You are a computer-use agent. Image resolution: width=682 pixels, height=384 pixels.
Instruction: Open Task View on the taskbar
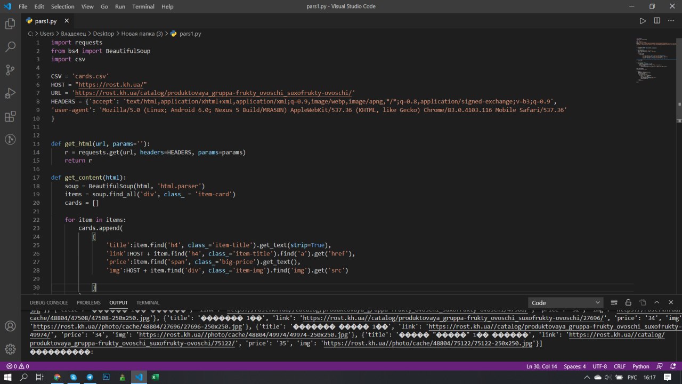coord(39,377)
